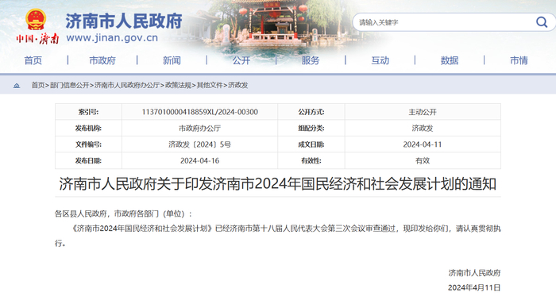The width and height of the screenshot is (556, 296).
Task: Click the 2024年4月11日 signature date
Action: tap(474, 287)
